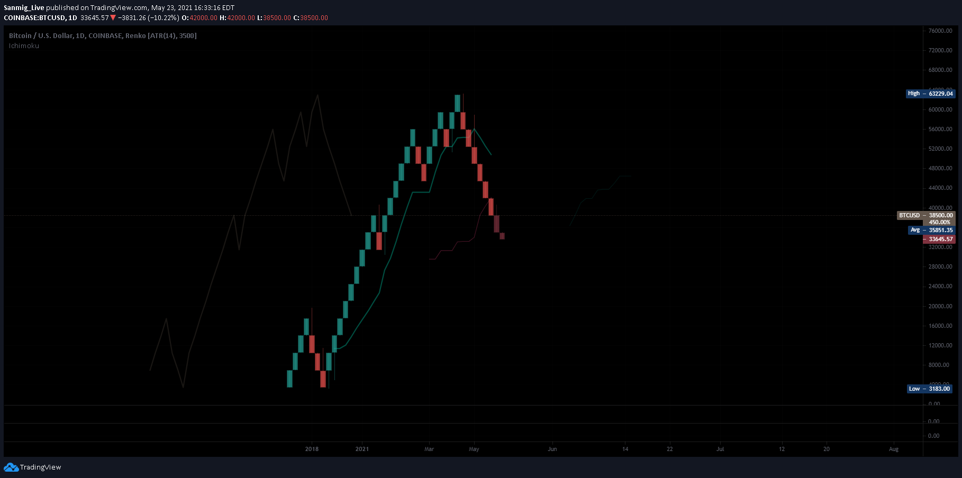Click the −3831.26 (−10.22%) change value
Image resolution: width=962 pixels, height=478 pixels.
(x=148, y=17)
